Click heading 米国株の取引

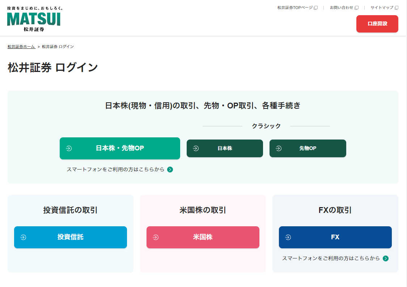pos(203,210)
